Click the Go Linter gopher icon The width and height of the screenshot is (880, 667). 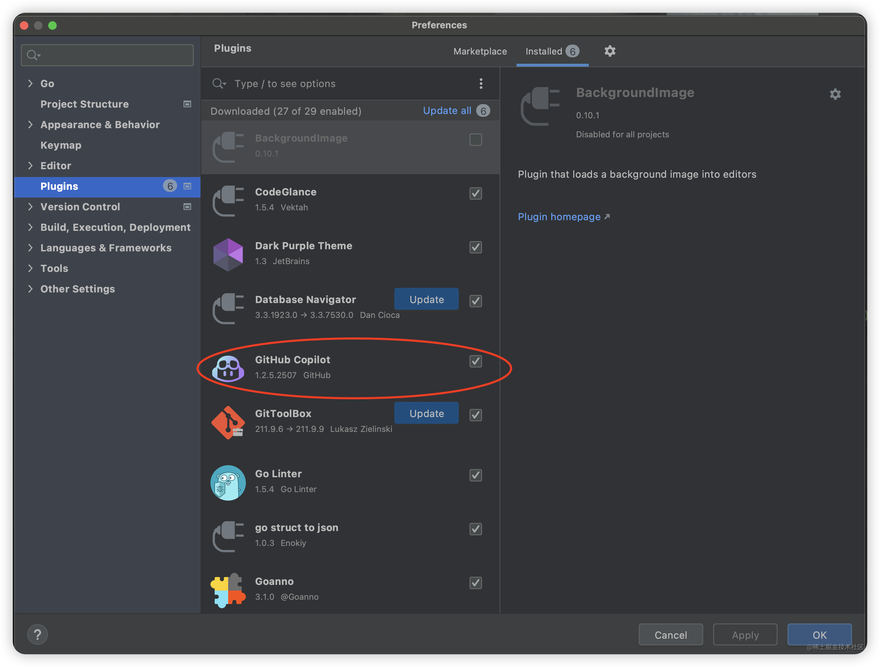click(228, 483)
